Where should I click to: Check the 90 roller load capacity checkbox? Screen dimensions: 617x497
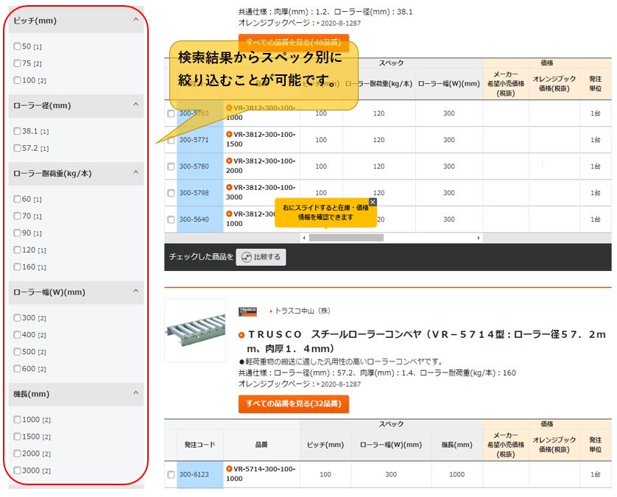pyautogui.click(x=17, y=233)
